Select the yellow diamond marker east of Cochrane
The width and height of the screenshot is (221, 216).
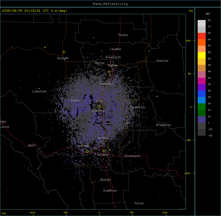(87, 152)
